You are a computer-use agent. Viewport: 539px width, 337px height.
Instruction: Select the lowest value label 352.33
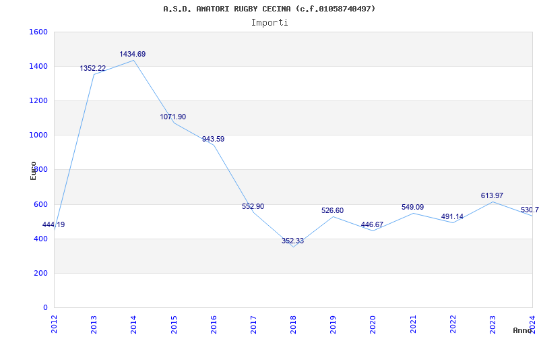click(x=292, y=241)
